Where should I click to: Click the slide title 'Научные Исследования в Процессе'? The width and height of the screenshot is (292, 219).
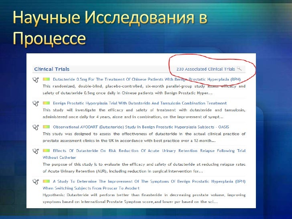pyautogui.click(x=110, y=28)
